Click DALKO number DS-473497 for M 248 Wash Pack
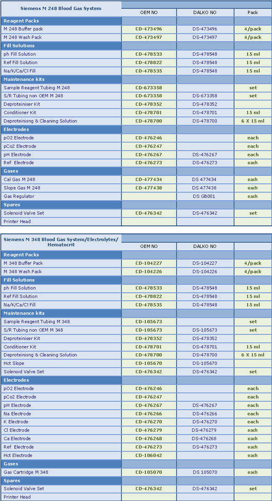The height and width of the screenshot is (501, 272). tap(205, 38)
